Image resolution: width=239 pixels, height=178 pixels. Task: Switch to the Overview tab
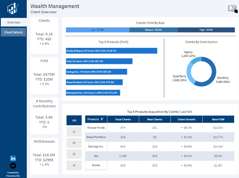(14, 22)
